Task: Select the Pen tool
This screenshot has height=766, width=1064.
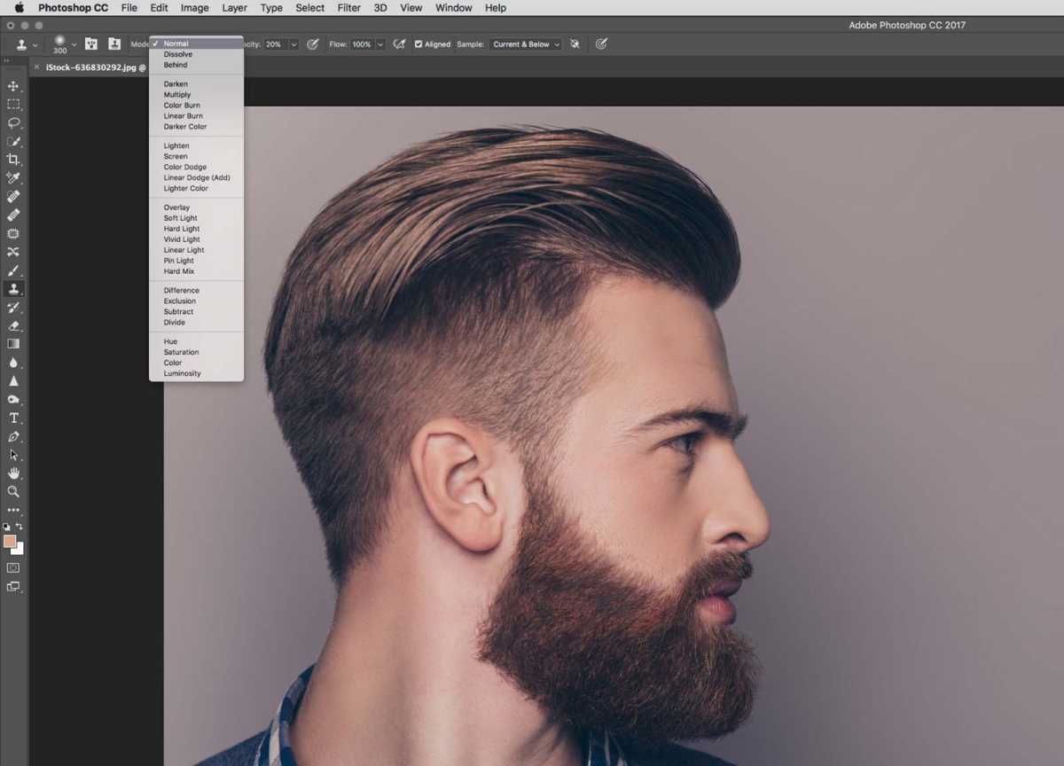Action: 13,436
